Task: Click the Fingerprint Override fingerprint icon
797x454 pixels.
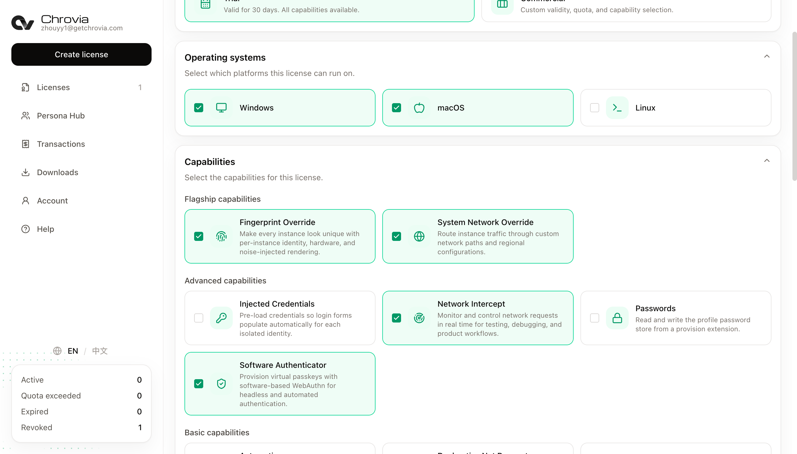Action: click(221, 236)
